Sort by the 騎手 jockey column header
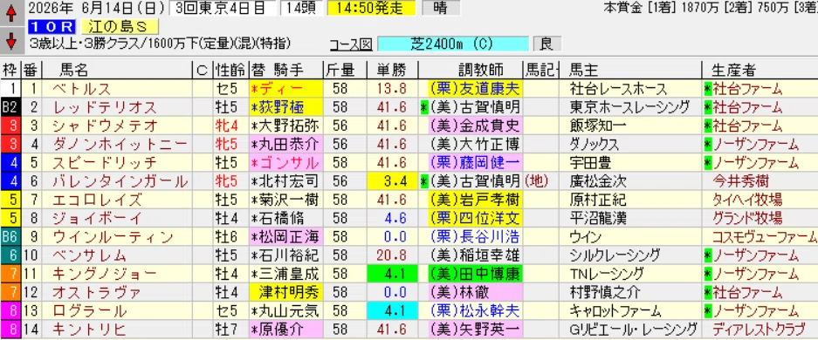The width and height of the screenshot is (818, 340). pos(288,71)
